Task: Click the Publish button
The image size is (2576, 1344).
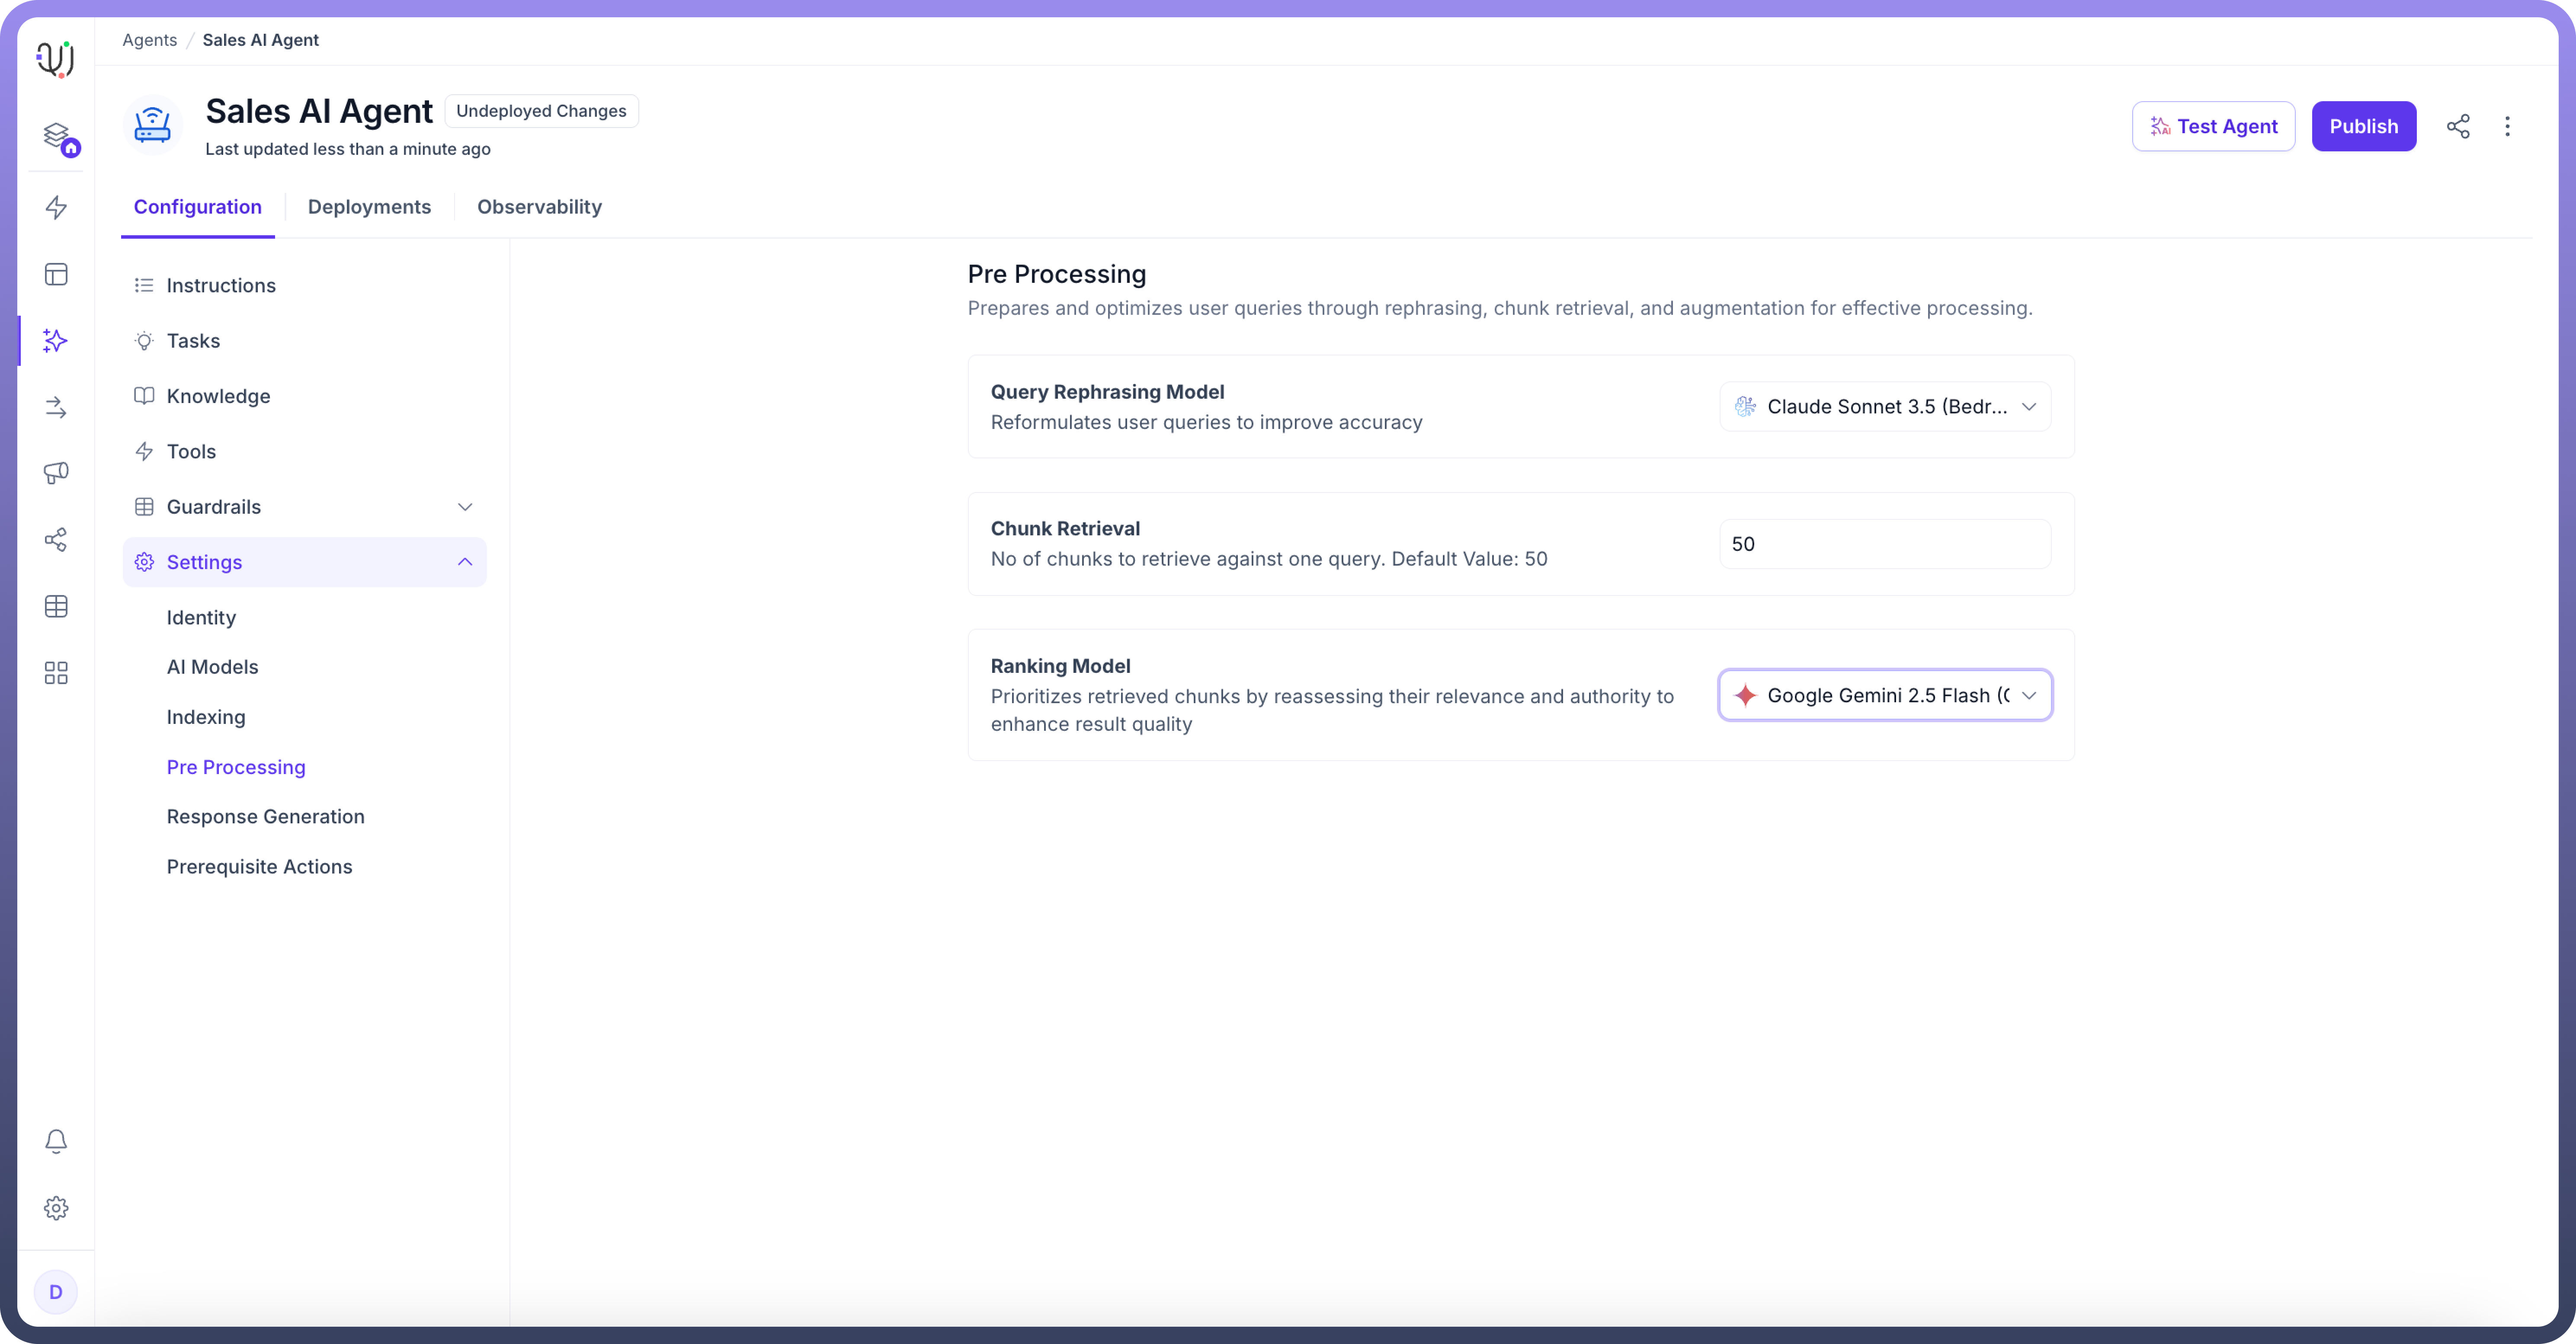Action: coord(2363,126)
